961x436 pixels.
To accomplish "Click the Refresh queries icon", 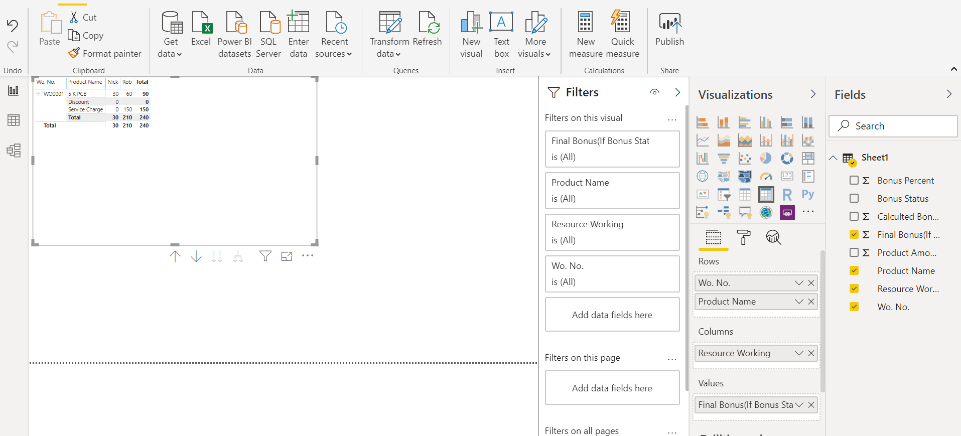I will click(x=429, y=23).
